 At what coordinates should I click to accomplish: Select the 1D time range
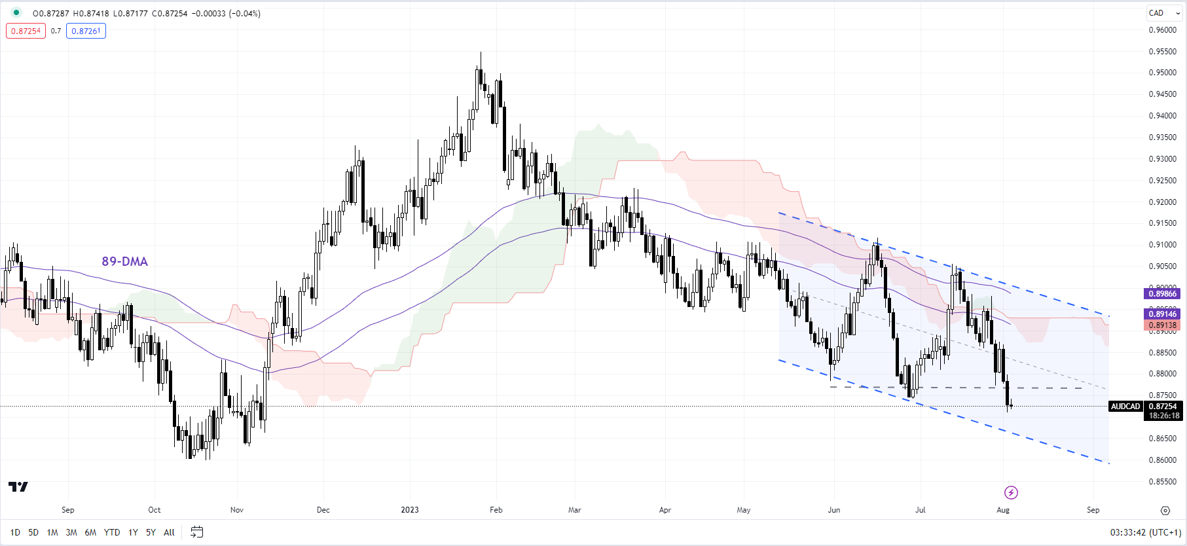(x=15, y=532)
